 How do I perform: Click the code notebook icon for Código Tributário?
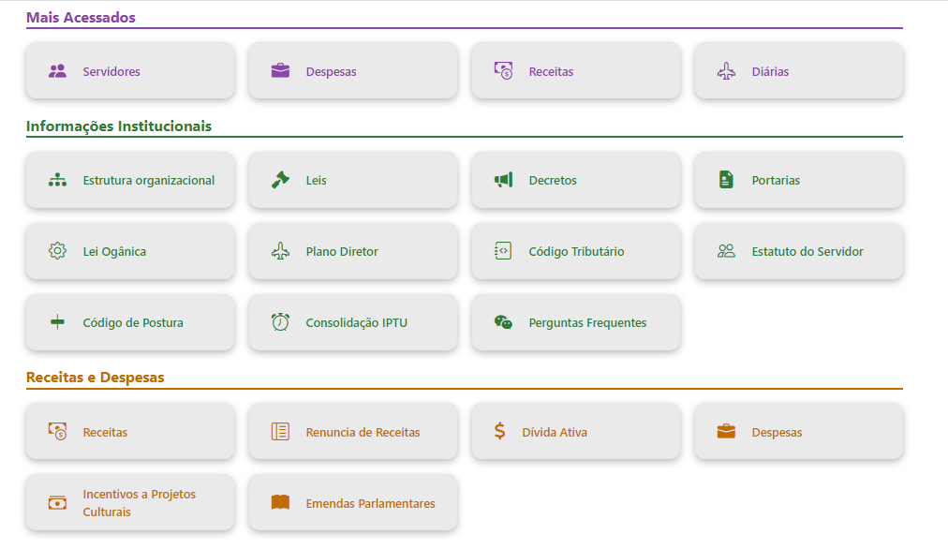503,251
